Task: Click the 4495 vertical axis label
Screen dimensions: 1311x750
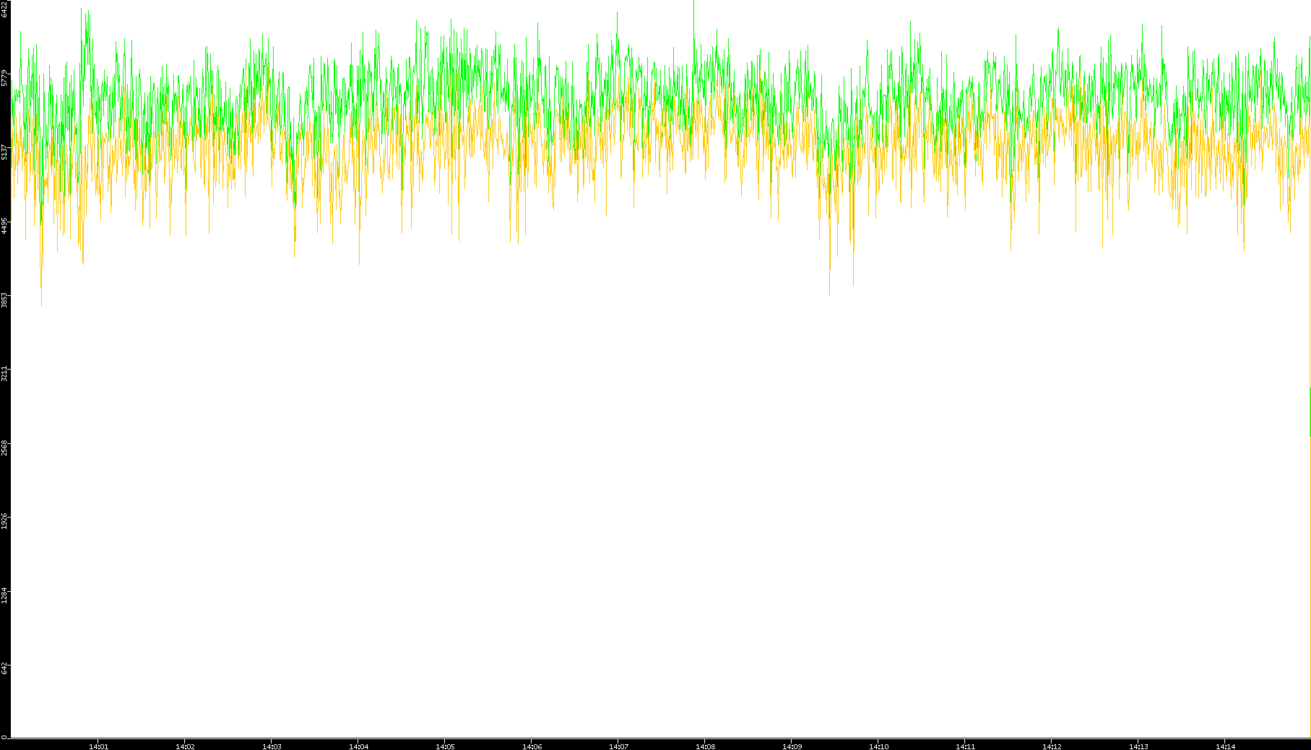Action: 4,226
